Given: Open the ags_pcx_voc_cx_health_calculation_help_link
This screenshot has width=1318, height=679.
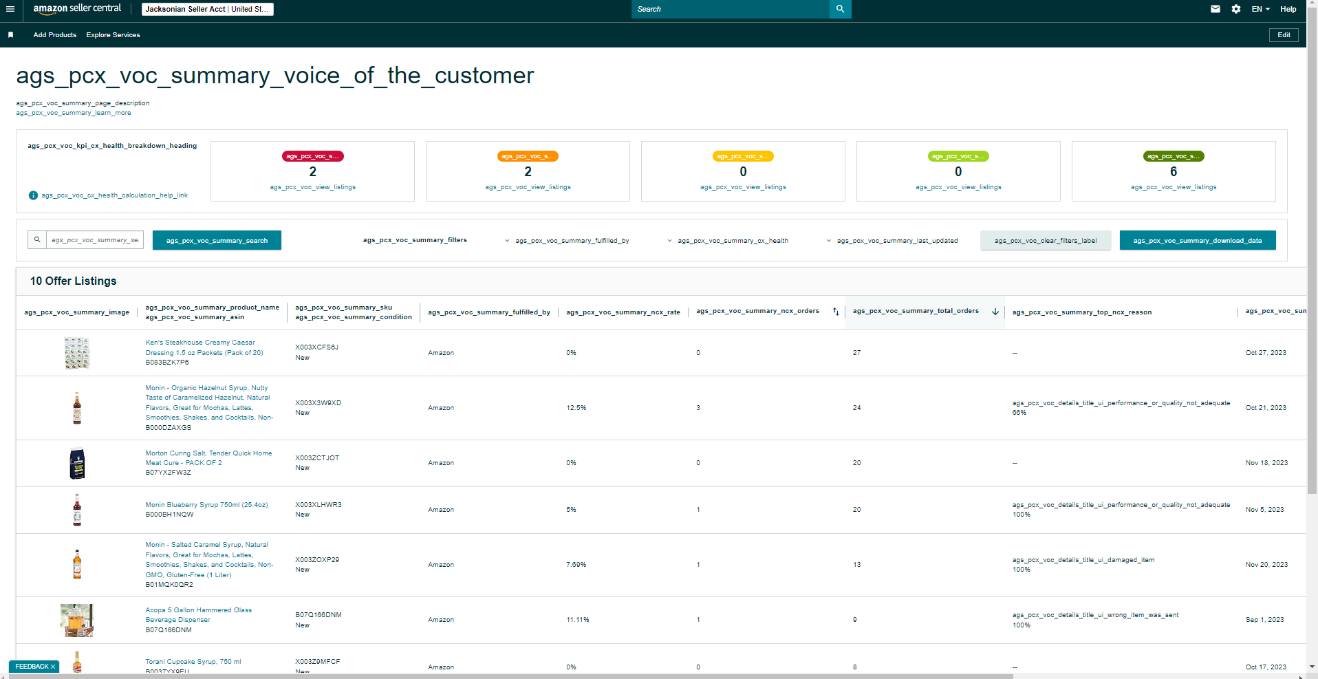Looking at the screenshot, I should pos(114,195).
